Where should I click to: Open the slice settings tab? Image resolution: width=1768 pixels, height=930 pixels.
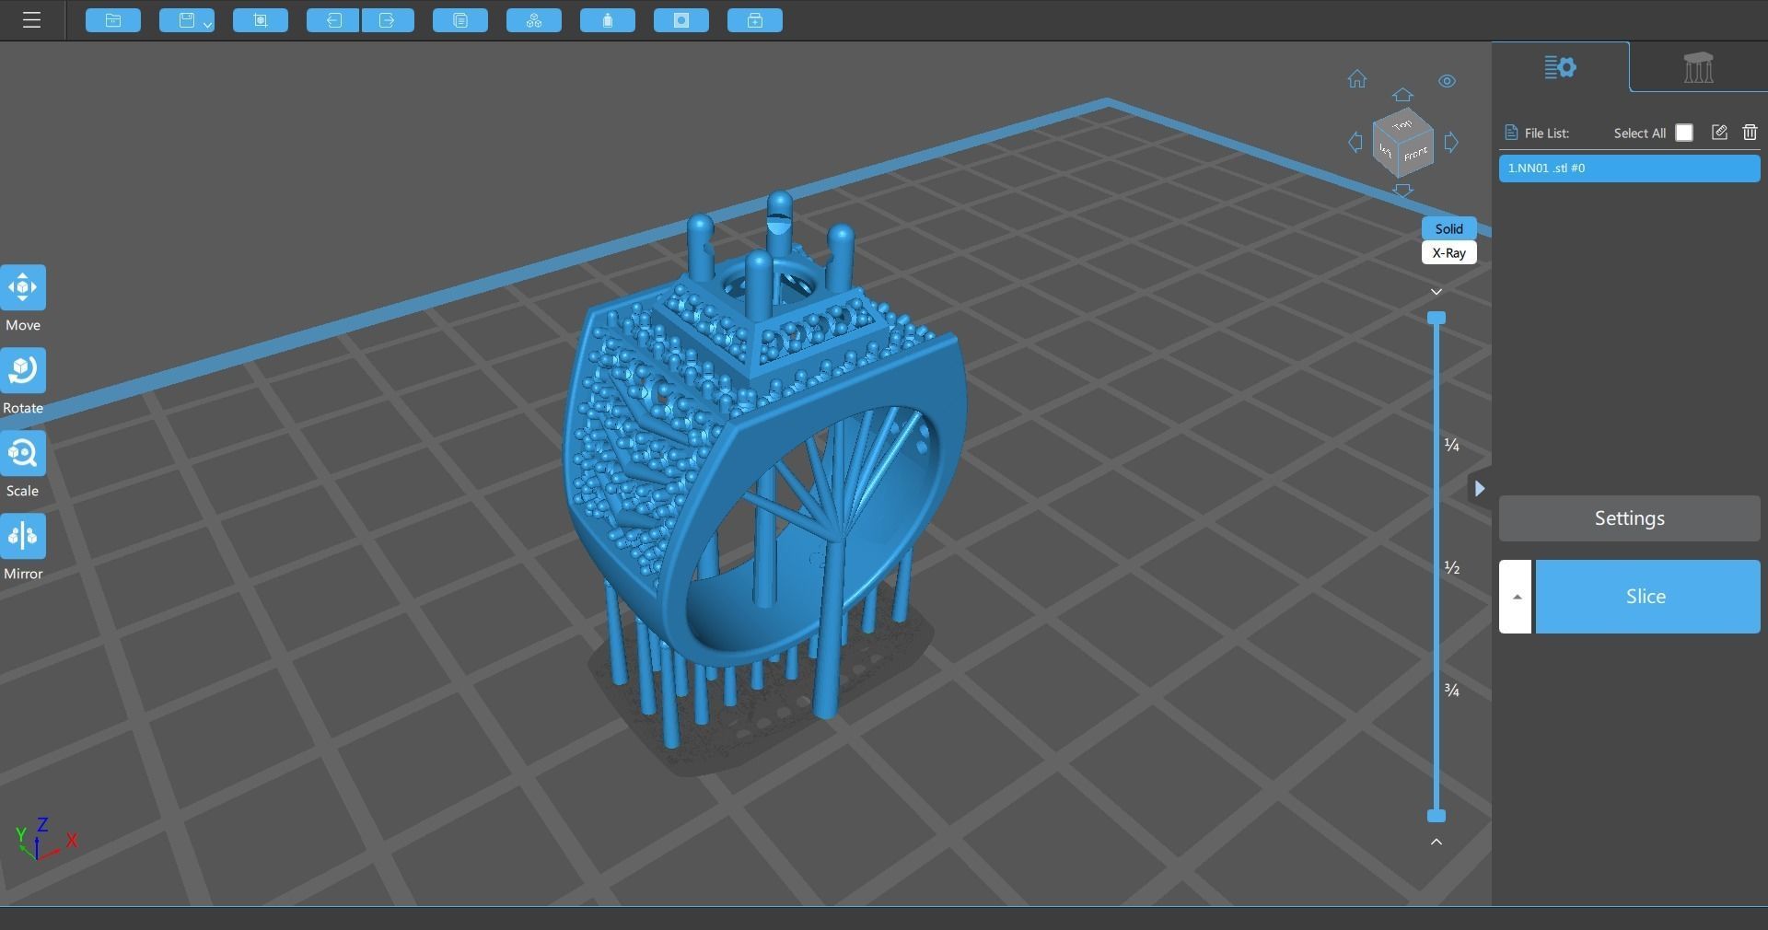pyautogui.click(x=1560, y=67)
